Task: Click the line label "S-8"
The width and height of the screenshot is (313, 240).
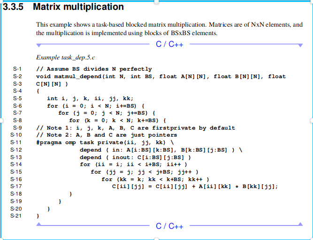Action: click(x=17, y=120)
